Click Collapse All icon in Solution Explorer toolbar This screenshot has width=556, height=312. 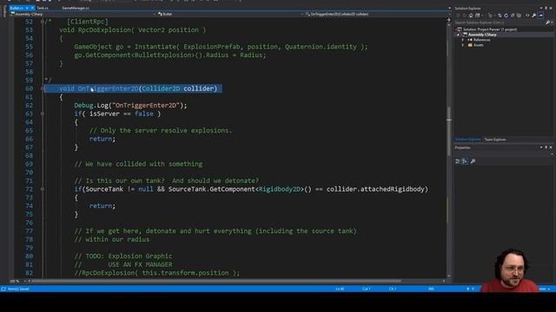pyautogui.click(x=513, y=16)
